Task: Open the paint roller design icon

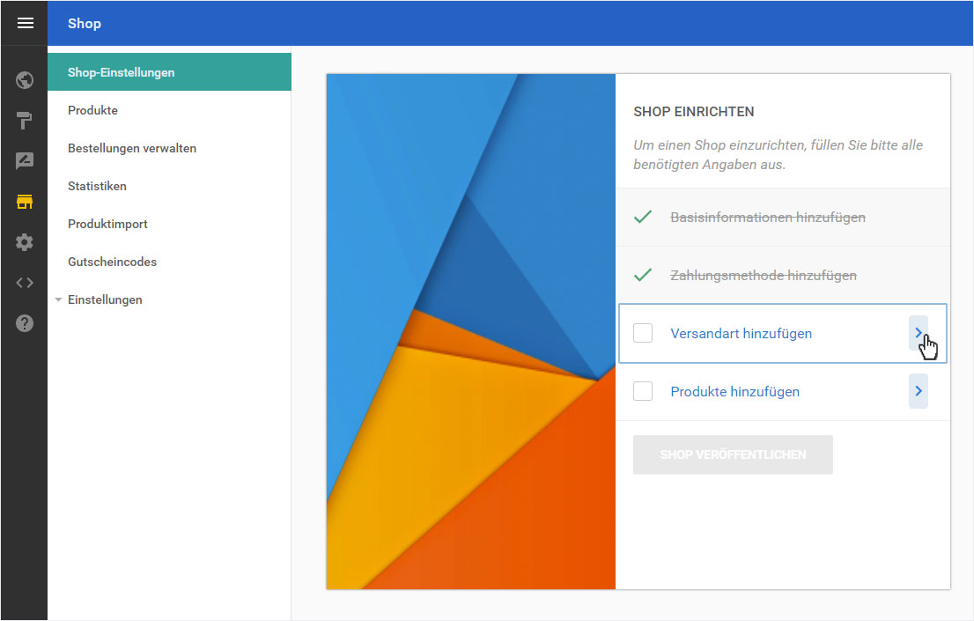Action: click(25, 121)
